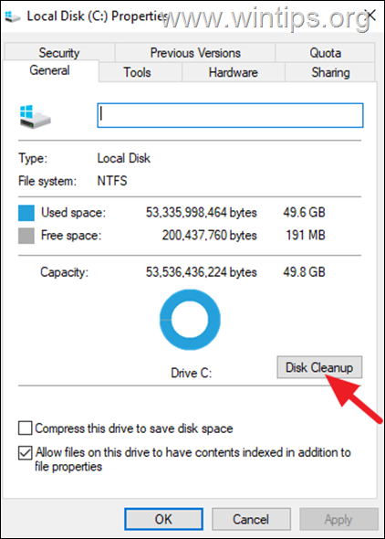Screen dimensions: 385x539
Task: Select the Quota tab
Action: click(x=325, y=53)
